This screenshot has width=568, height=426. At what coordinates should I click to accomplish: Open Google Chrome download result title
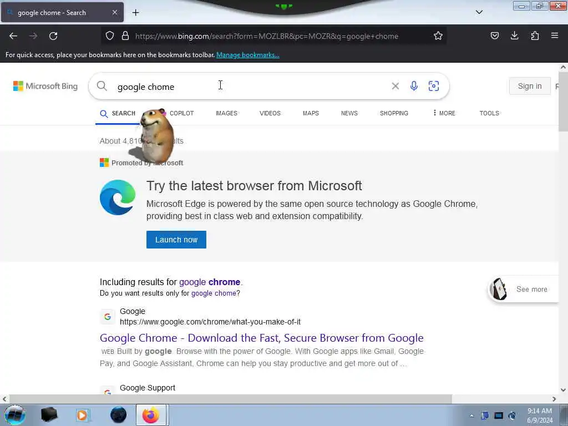coord(262,338)
